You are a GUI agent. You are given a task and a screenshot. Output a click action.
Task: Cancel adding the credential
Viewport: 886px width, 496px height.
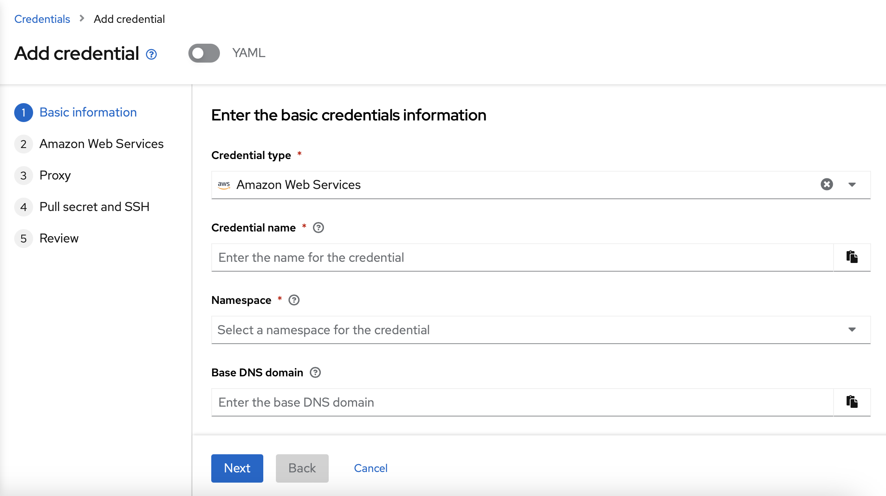click(371, 468)
